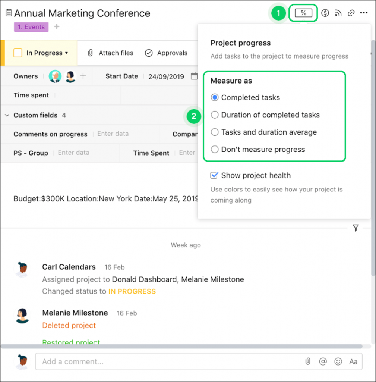Click the budget dollar icon

tap(325, 13)
